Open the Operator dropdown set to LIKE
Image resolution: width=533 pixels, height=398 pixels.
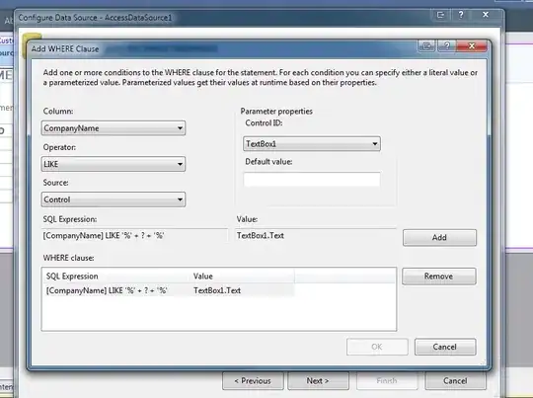tap(114, 164)
